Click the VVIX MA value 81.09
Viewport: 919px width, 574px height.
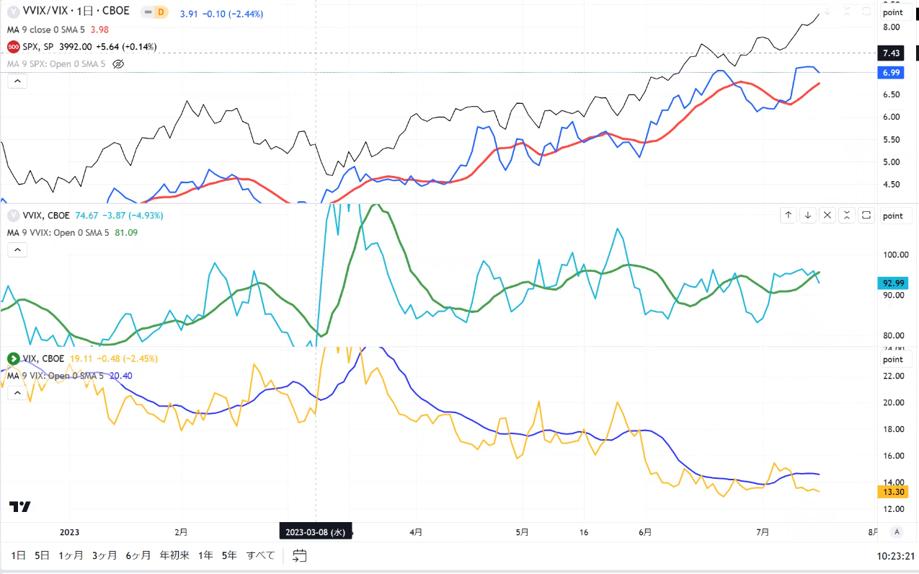coord(126,232)
